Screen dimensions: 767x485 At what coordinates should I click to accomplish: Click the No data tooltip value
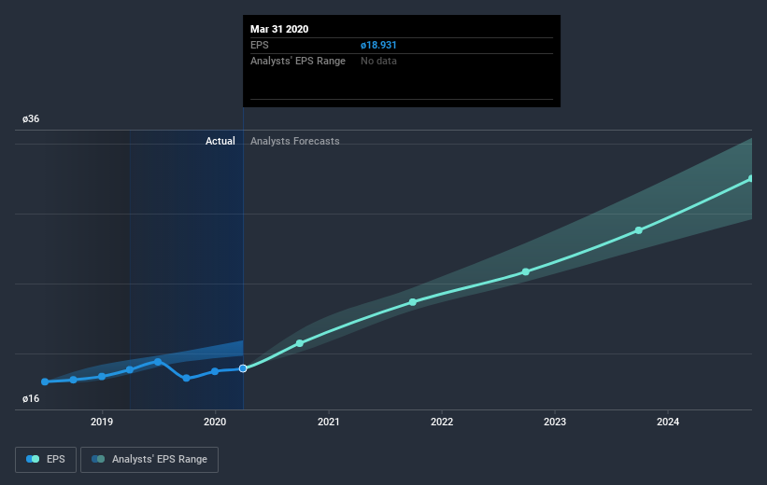coord(378,61)
